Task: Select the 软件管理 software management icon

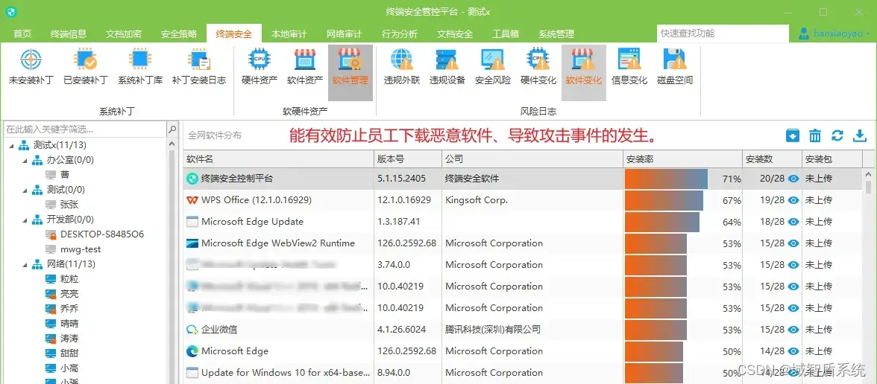Action: (x=351, y=73)
